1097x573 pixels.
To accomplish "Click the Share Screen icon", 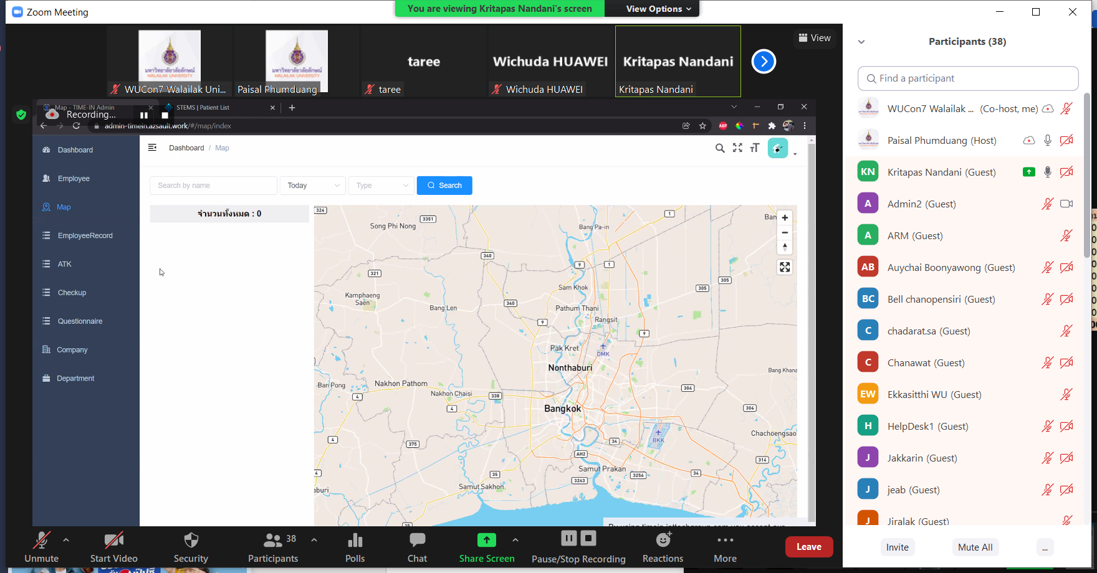I will (x=486, y=541).
